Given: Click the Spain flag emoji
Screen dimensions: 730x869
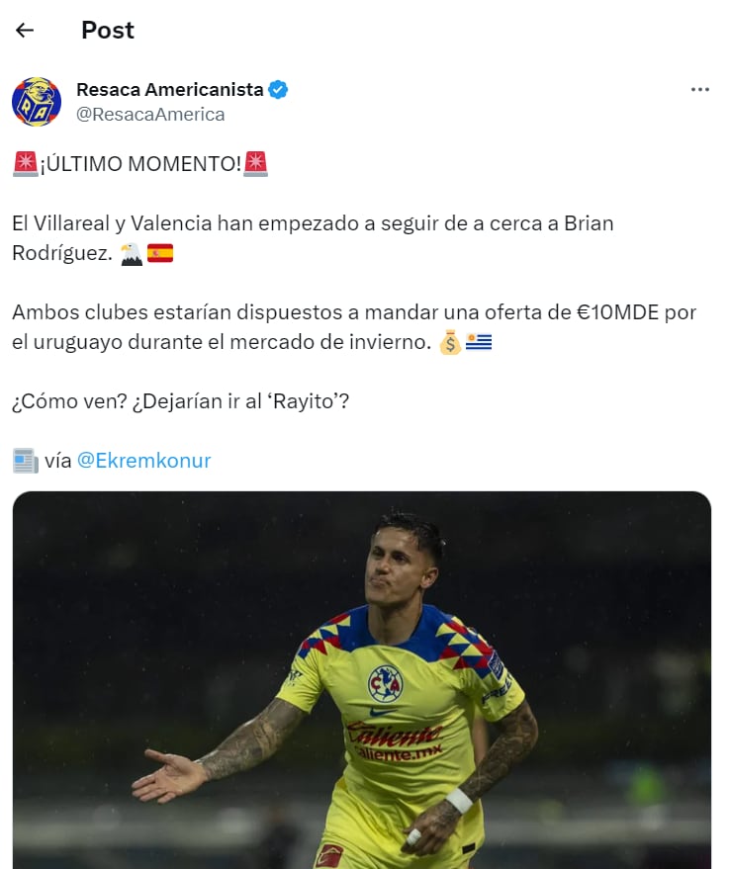Looking at the screenshot, I should click(x=160, y=253).
